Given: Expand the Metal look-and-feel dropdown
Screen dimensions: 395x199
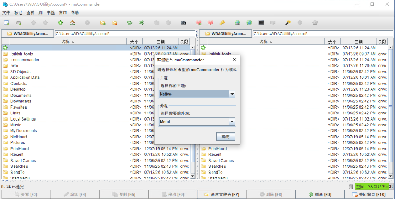Looking at the screenshot, I should pos(232,122).
